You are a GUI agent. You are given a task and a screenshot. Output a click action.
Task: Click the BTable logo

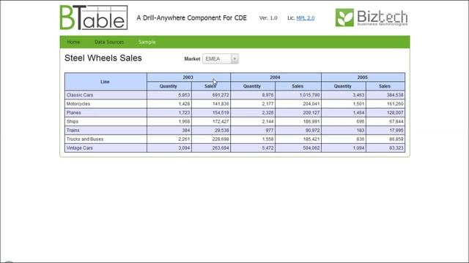(94, 18)
